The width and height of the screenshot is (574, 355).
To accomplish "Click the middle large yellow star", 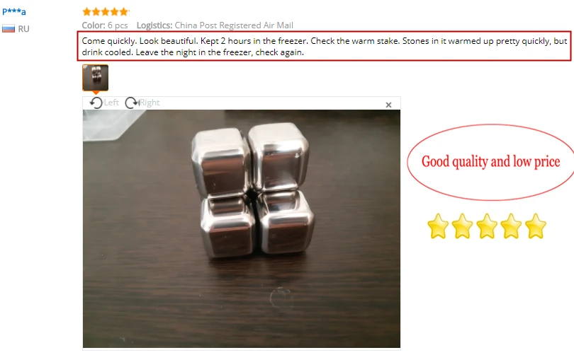I will [487, 226].
